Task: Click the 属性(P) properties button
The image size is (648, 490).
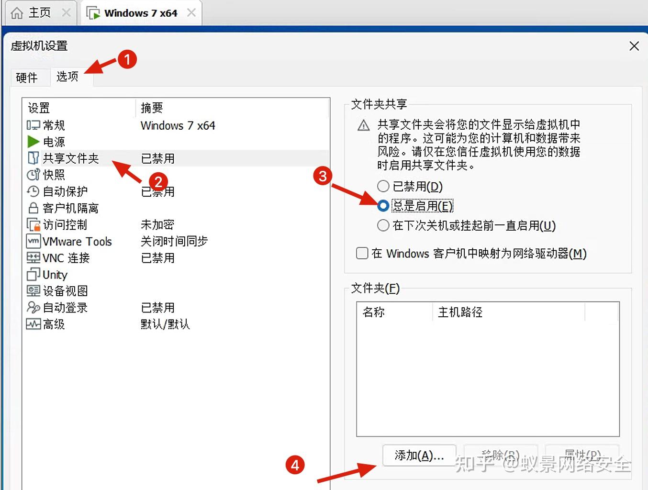Action: click(x=582, y=455)
